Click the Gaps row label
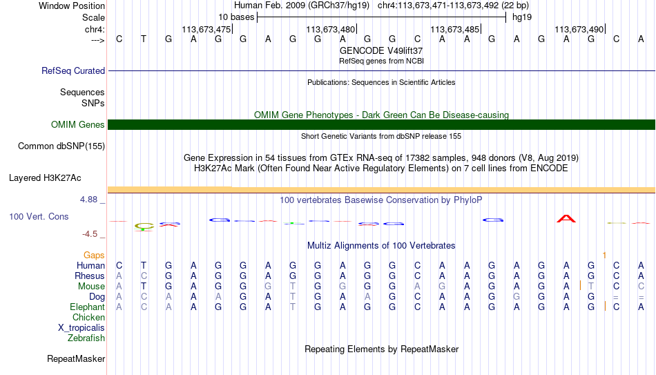The image size is (656, 375). (x=94, y=256)
